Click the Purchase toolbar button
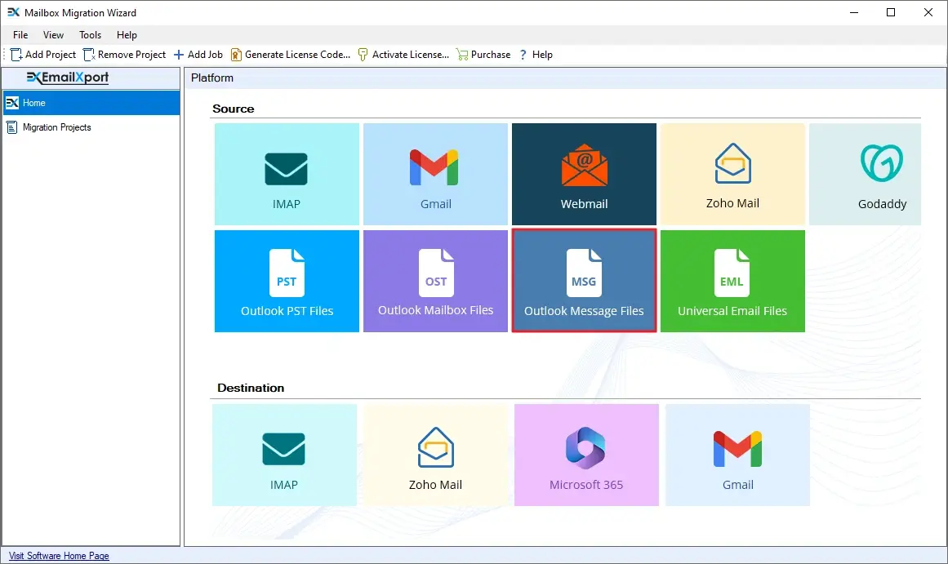The image size is (948, 564). [x=483, y=54]
